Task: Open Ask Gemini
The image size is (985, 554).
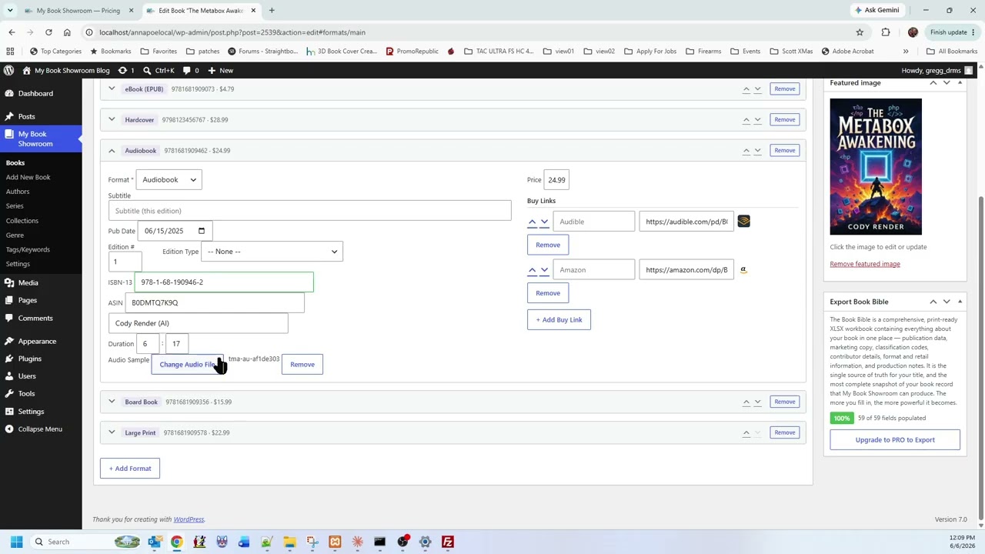Action: pyautogui.click(x=876, y=10)
